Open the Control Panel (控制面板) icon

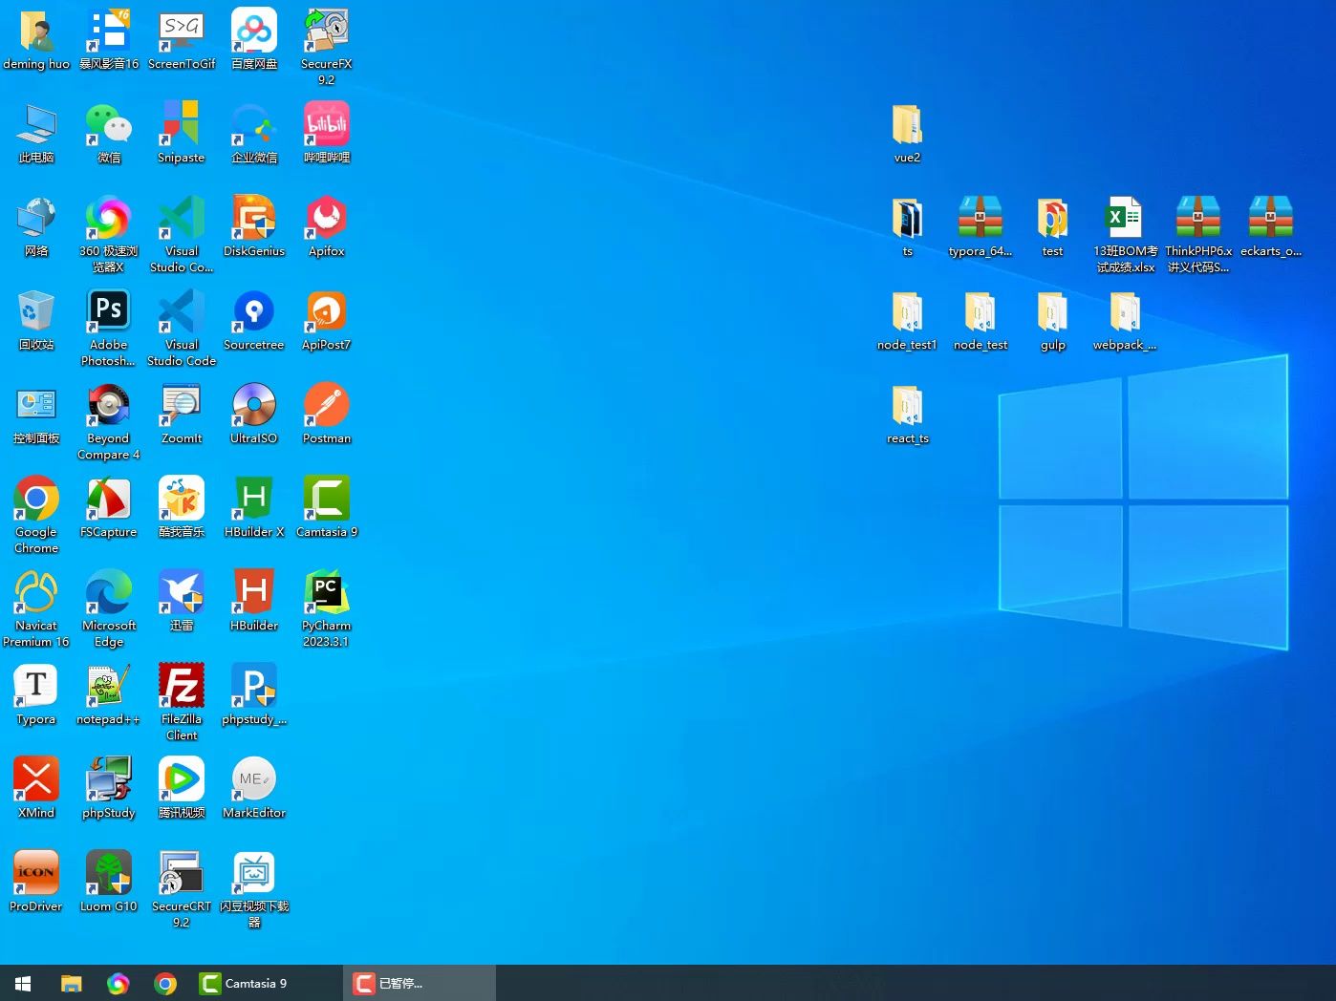(36, 415)
